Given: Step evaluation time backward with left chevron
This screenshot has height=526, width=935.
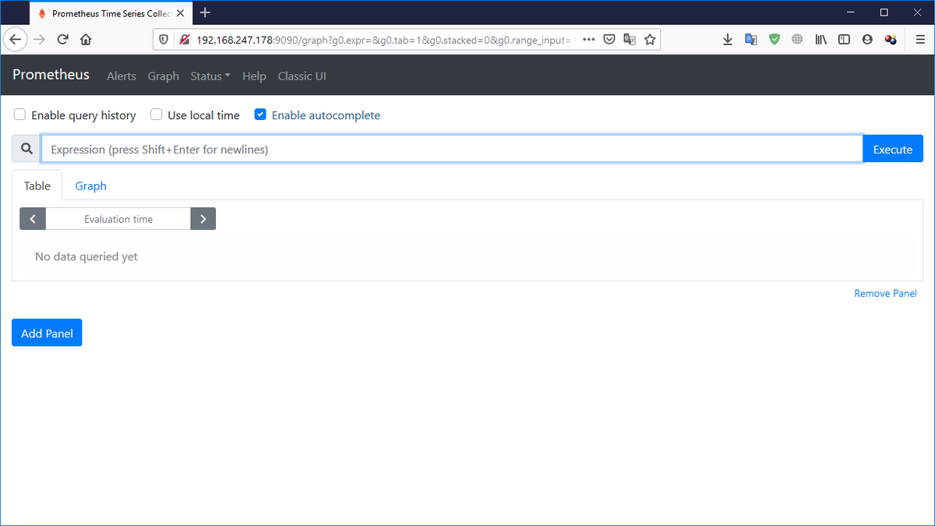Looking at the screenshot, I should click(x=33, y=219).
